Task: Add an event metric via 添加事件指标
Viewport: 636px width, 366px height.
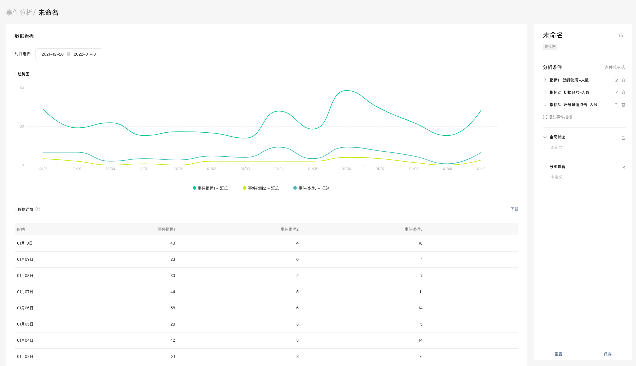Action: [x=560, y=117]
